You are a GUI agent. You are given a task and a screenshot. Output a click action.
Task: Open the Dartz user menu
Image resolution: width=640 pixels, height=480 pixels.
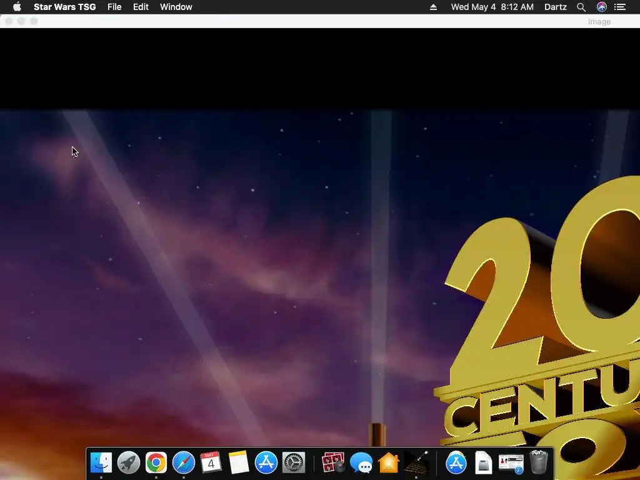555,7
